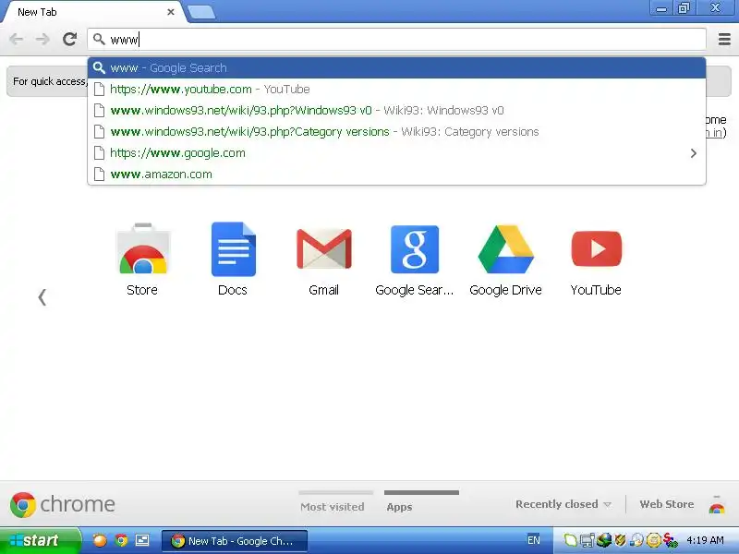Image resolution: width=739 pixels, height=554 pixels.
Task: Open the Web Store link
Action: pyautogui.click(x=666, y=504)
